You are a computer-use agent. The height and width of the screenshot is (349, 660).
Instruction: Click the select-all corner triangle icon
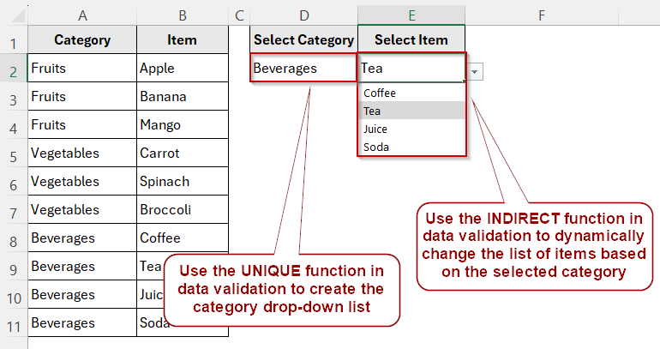point(17,15)
